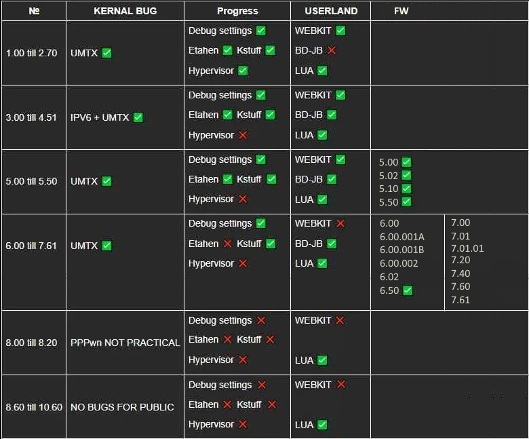Viewport: 529px width, 439px height.
Task: Click the check next to BD-JB in 3.00 till 4.51 row
Action: pos(332,115)
